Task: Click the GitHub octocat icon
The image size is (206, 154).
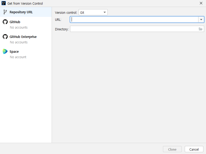Action: click(5, 22)
